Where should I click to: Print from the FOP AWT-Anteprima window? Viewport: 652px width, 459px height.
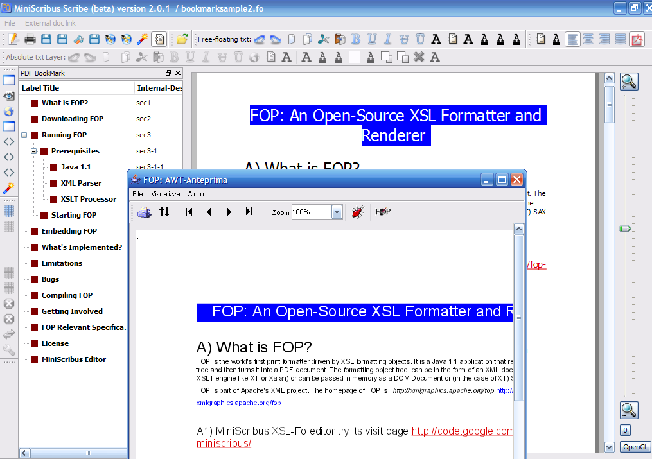pos(145,212)
